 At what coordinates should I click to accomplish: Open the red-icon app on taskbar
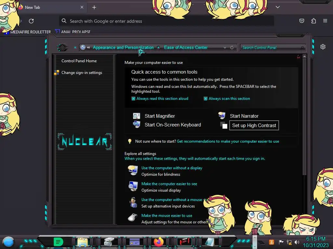184,242
